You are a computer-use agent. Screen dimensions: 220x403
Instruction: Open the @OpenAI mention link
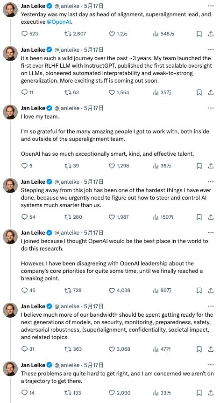click(x=59, y=22)
